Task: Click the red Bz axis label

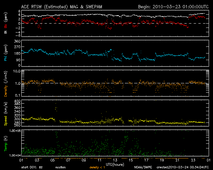Action: [x=6, y=27]
